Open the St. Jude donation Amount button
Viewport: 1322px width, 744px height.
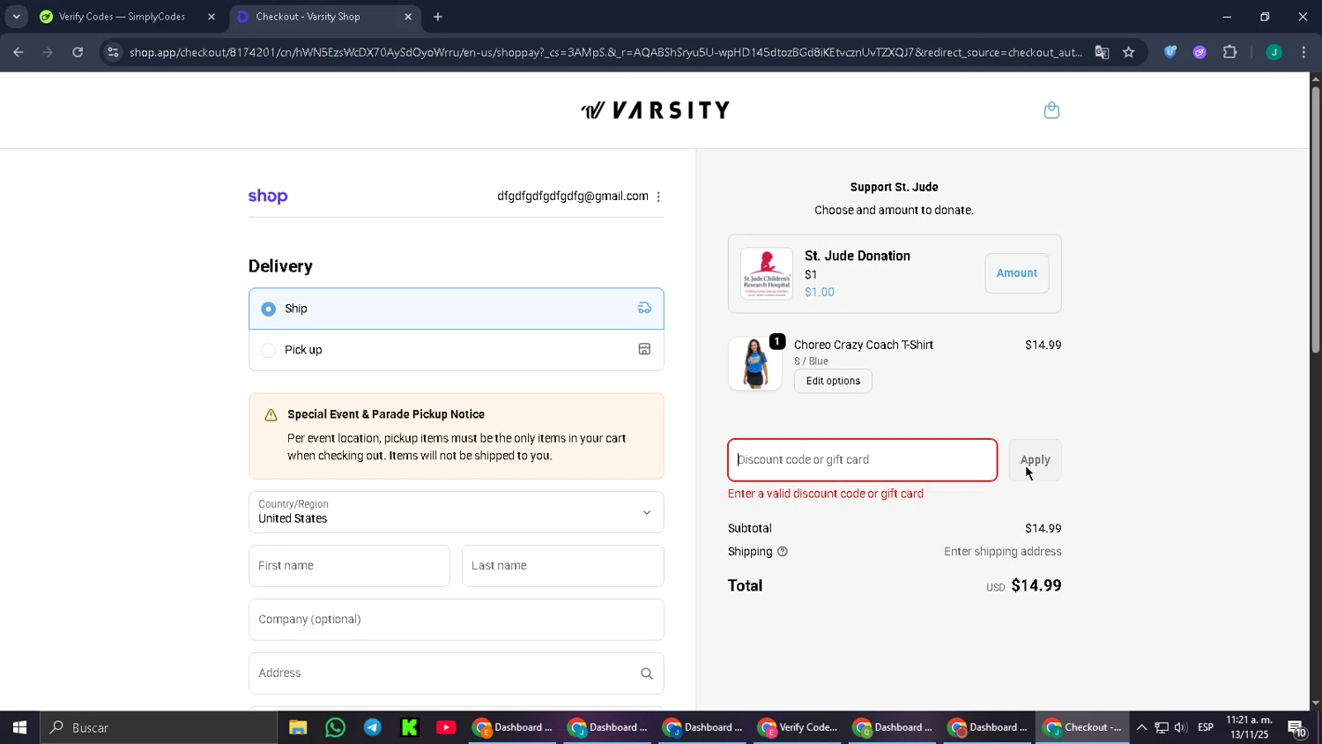[x=1016, y=273]
